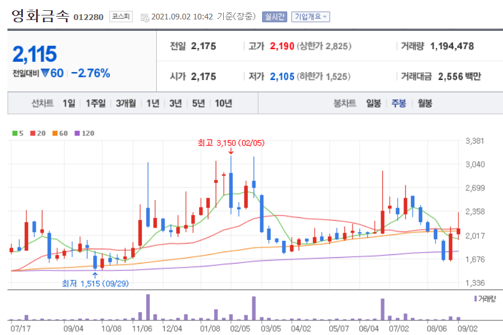The width and height of the screenshot is (503, 335).
Task: Expand the arrow on the 기업개요 button
Action: [x=324, y=17]
